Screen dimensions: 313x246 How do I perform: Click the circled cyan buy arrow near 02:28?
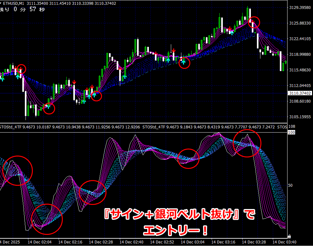94,94
